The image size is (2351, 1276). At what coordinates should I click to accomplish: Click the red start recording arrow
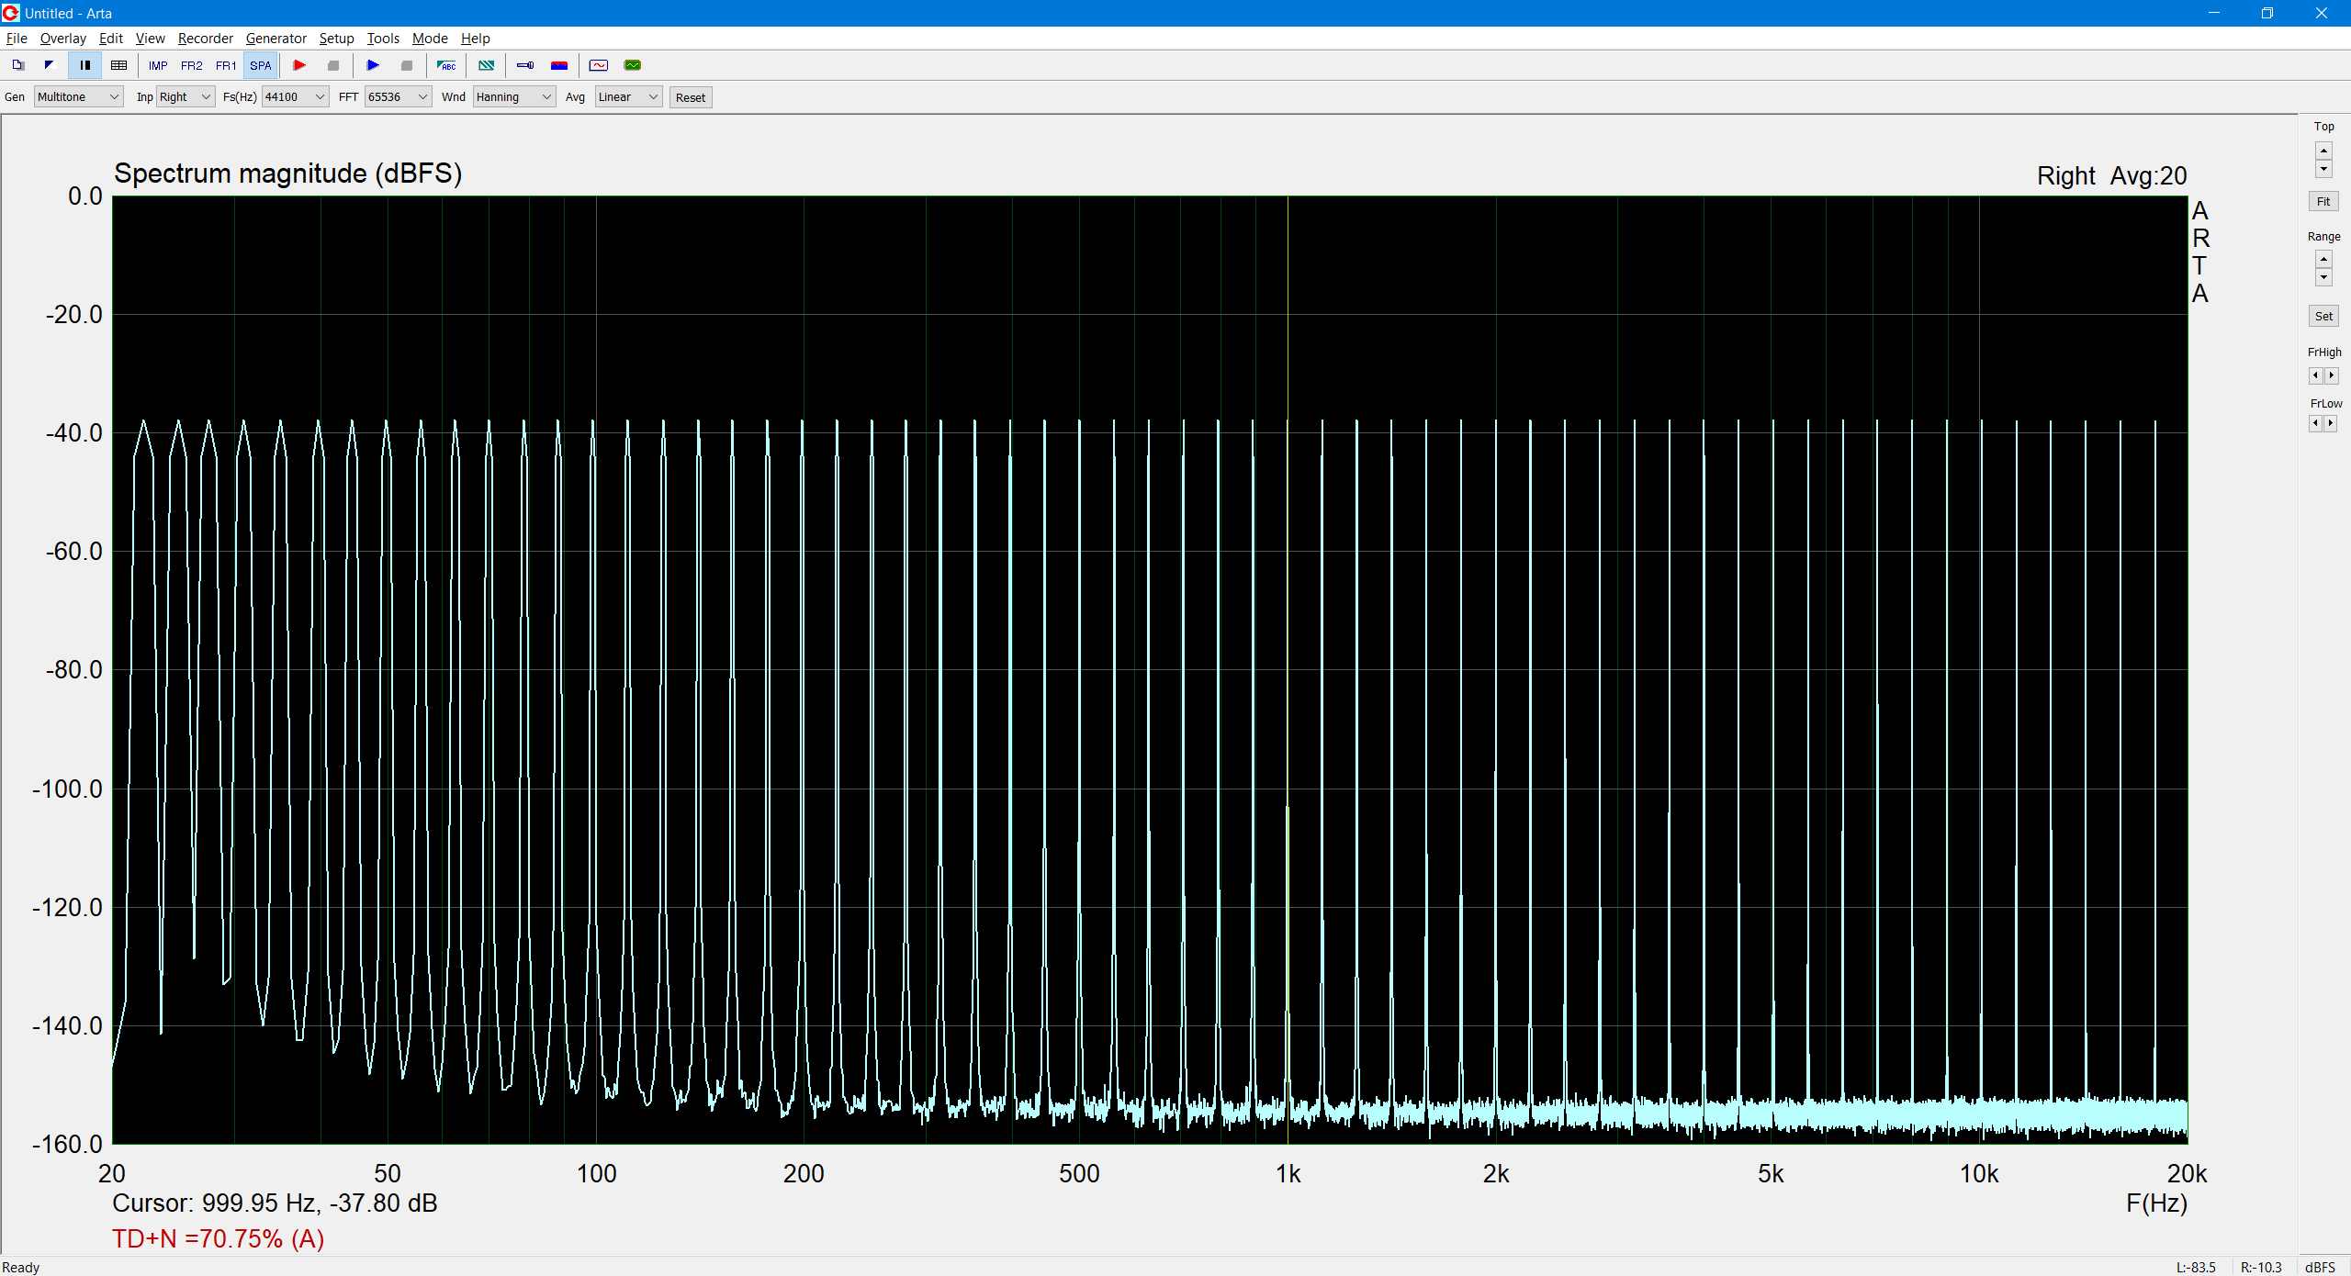point(299,65)
